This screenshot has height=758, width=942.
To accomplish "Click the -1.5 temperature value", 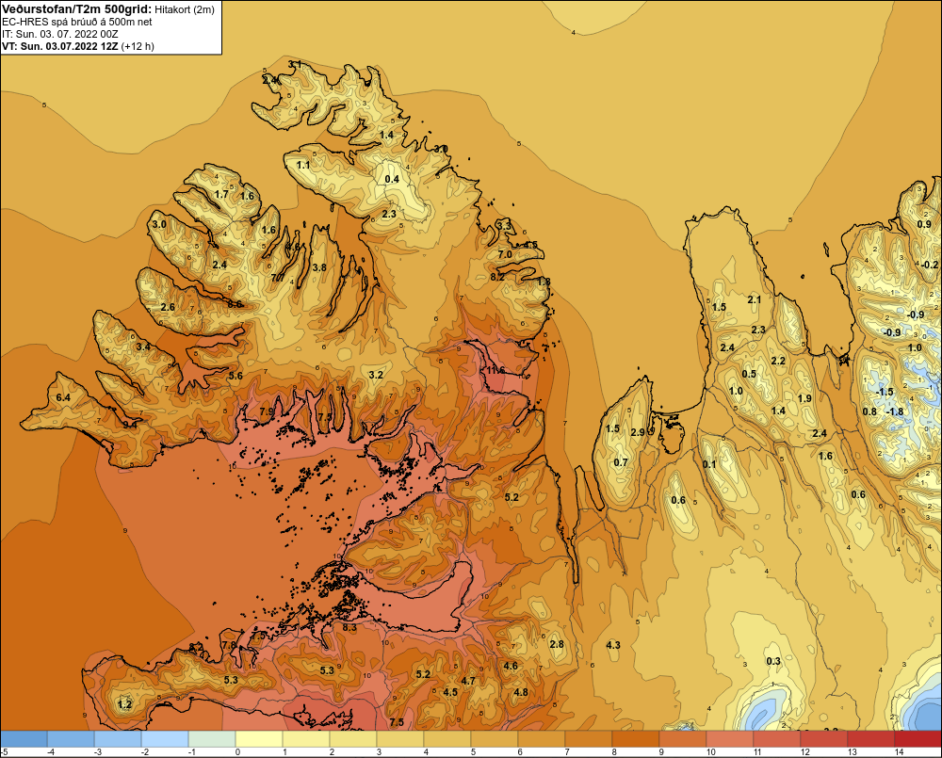I will [x=885, y=392].
